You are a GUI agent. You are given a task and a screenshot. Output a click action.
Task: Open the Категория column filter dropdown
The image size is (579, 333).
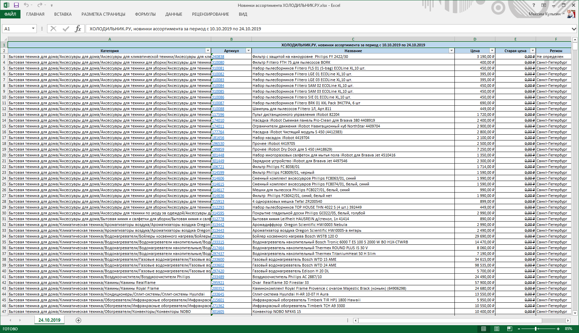click(x=208, y=51)
